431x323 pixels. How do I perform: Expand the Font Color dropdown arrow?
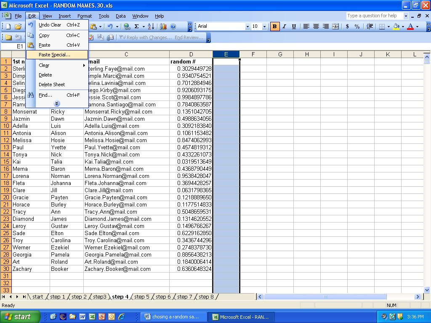(417, 26)
